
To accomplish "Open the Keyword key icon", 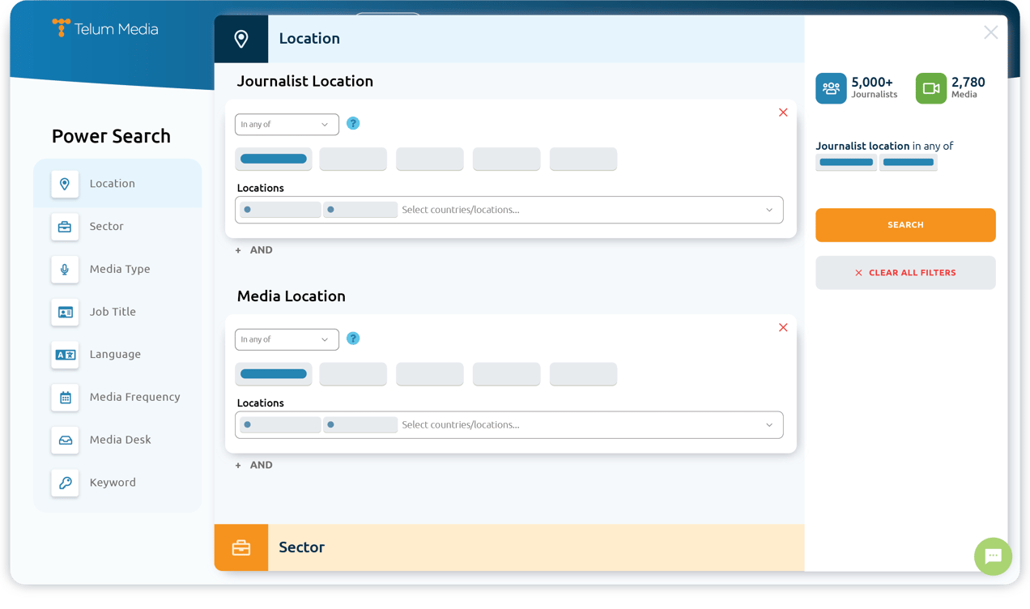I will point(65,483).
